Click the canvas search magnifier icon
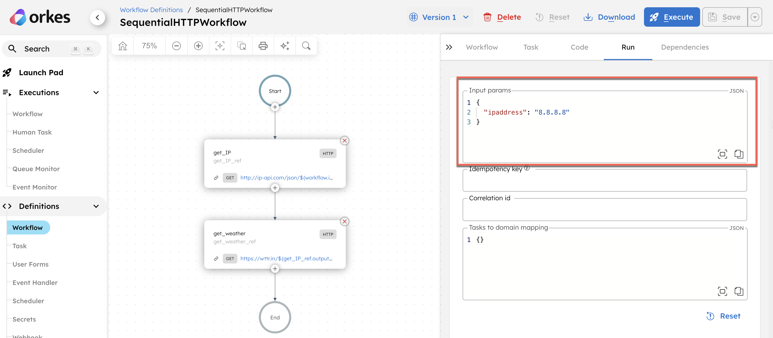 306,46
